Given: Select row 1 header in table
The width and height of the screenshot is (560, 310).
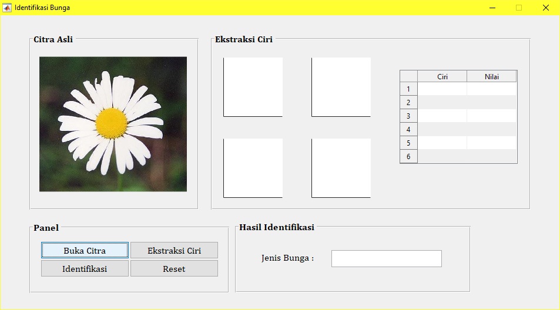Looking at the screenshot, I should pos(408,89).
